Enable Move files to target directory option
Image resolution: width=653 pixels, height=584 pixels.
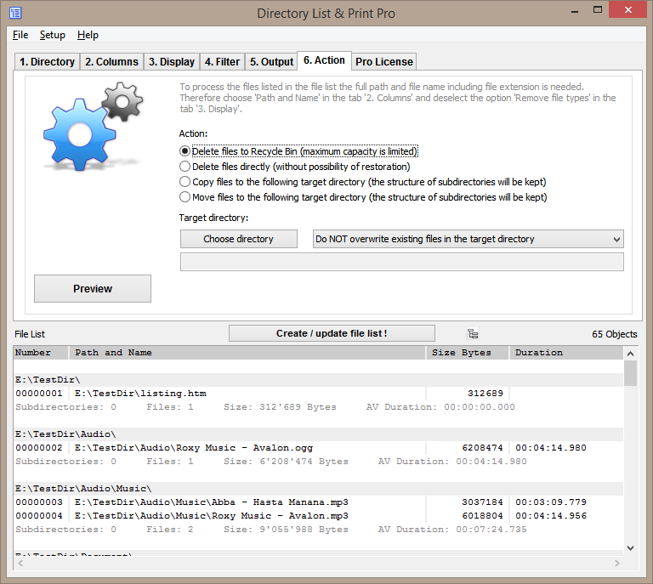(185, 197)
